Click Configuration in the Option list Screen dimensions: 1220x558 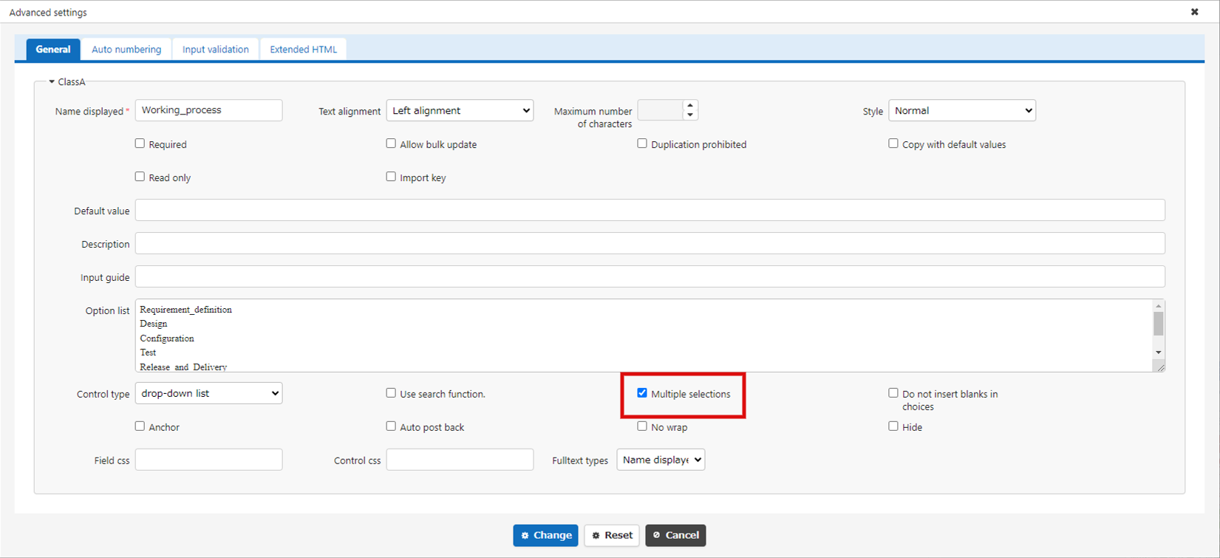(167, 338)
